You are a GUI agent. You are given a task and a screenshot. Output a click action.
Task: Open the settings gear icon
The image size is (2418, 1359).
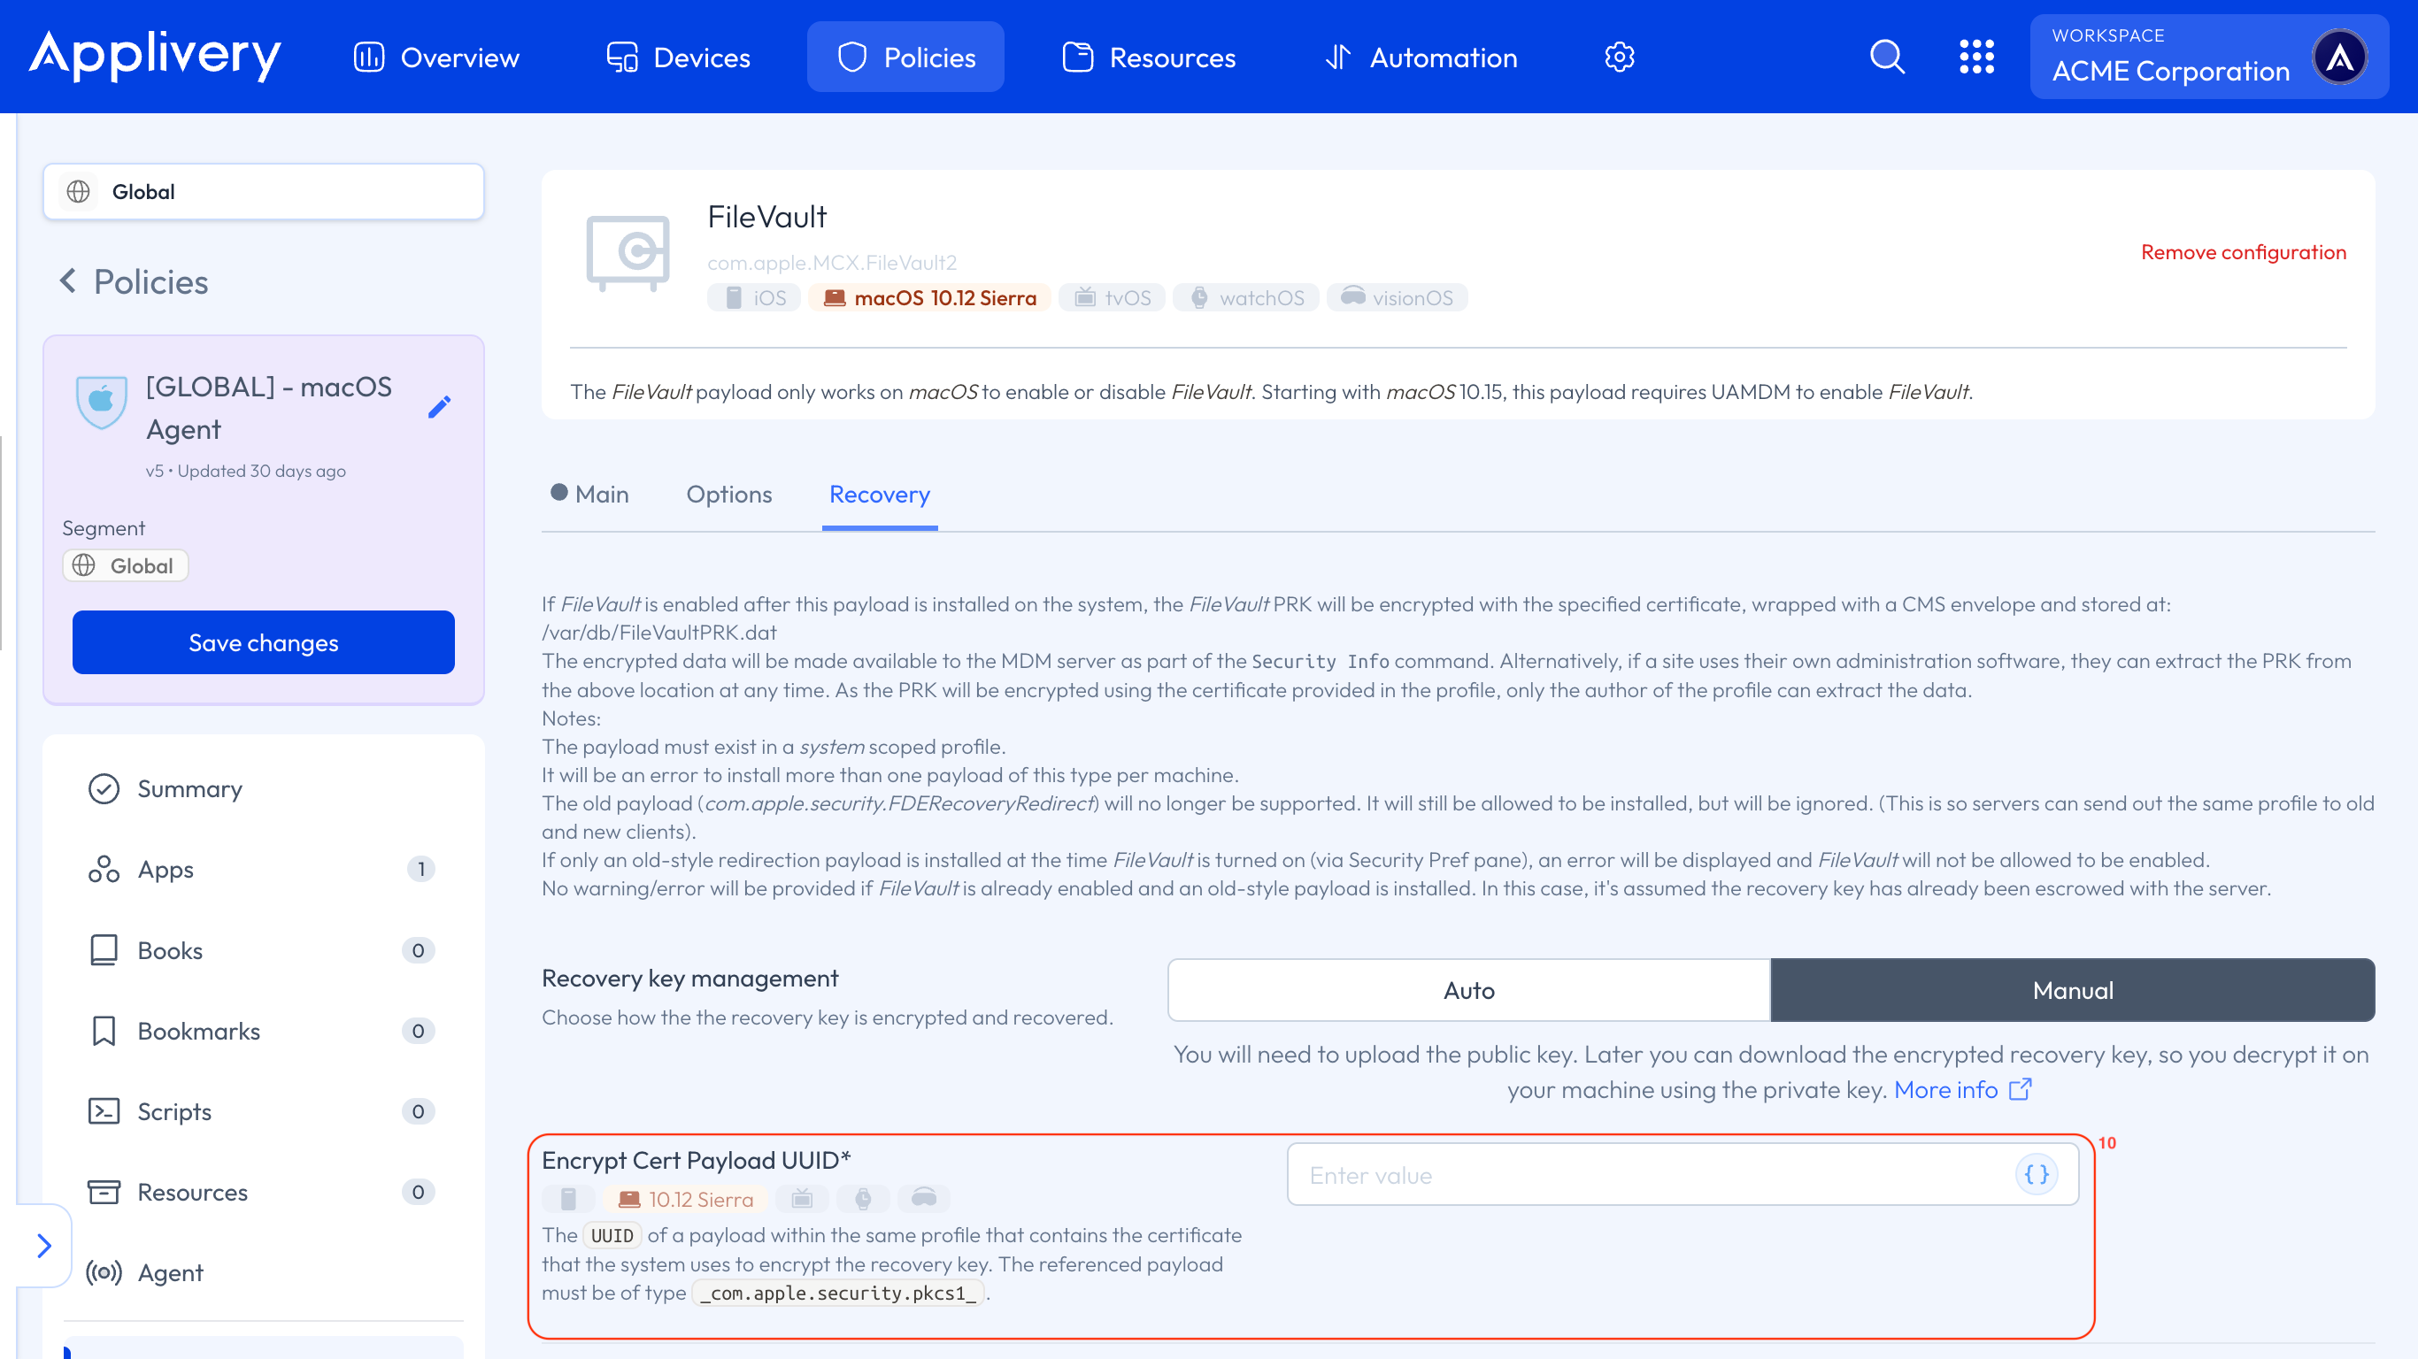point(1619,58)
